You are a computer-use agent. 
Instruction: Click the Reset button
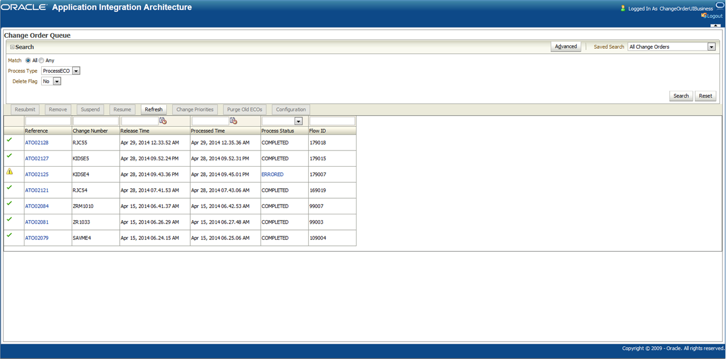point(706,96)
